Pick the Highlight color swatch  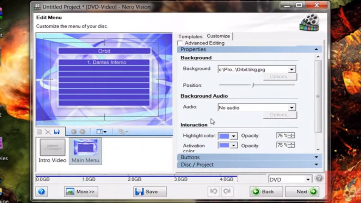point(224,136)
